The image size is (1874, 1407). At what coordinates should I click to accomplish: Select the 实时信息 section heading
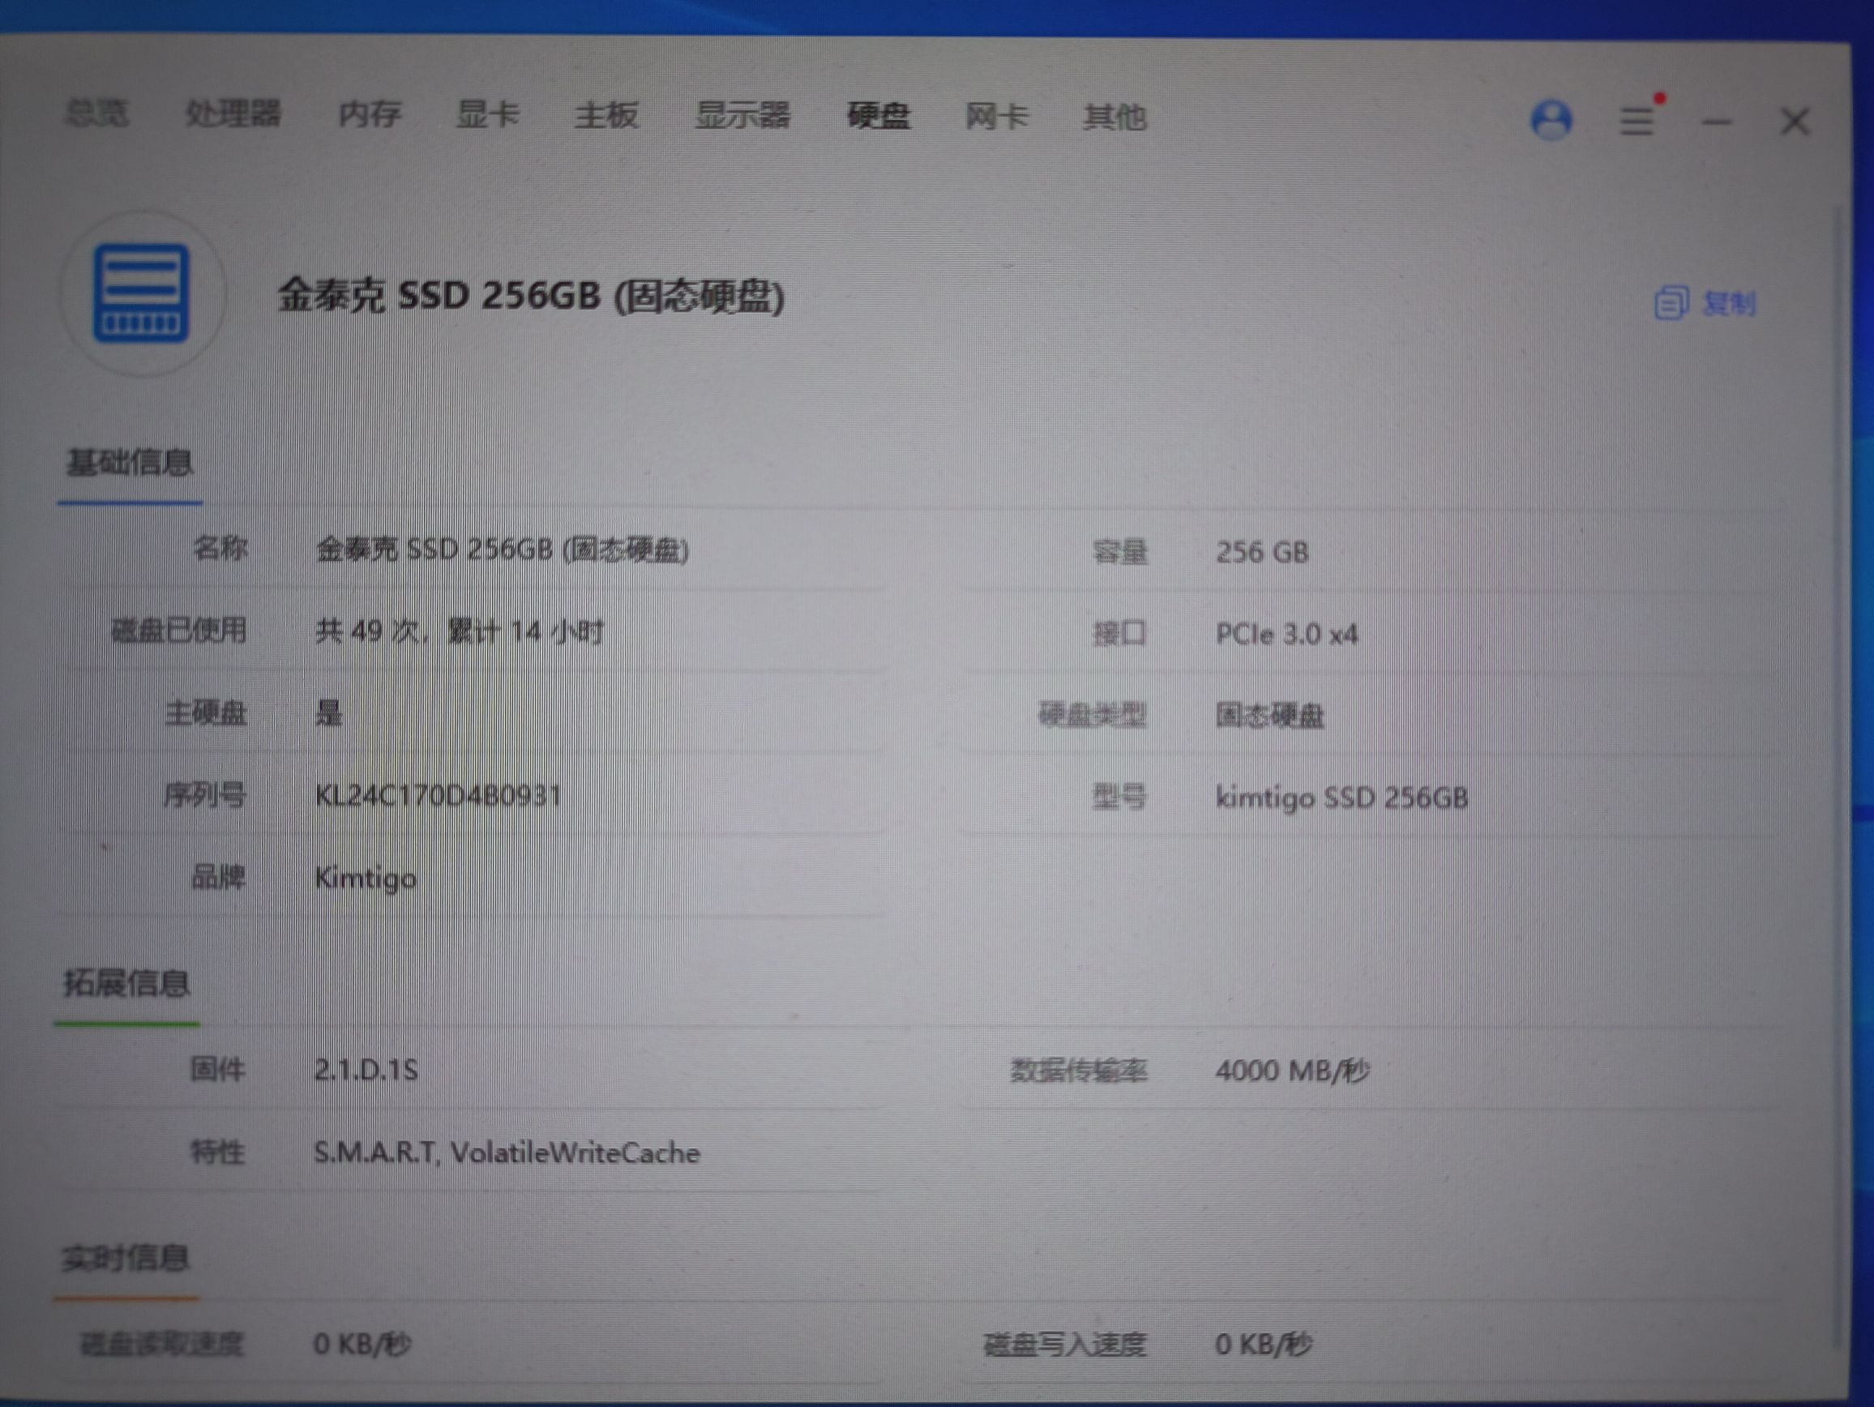126,1259
